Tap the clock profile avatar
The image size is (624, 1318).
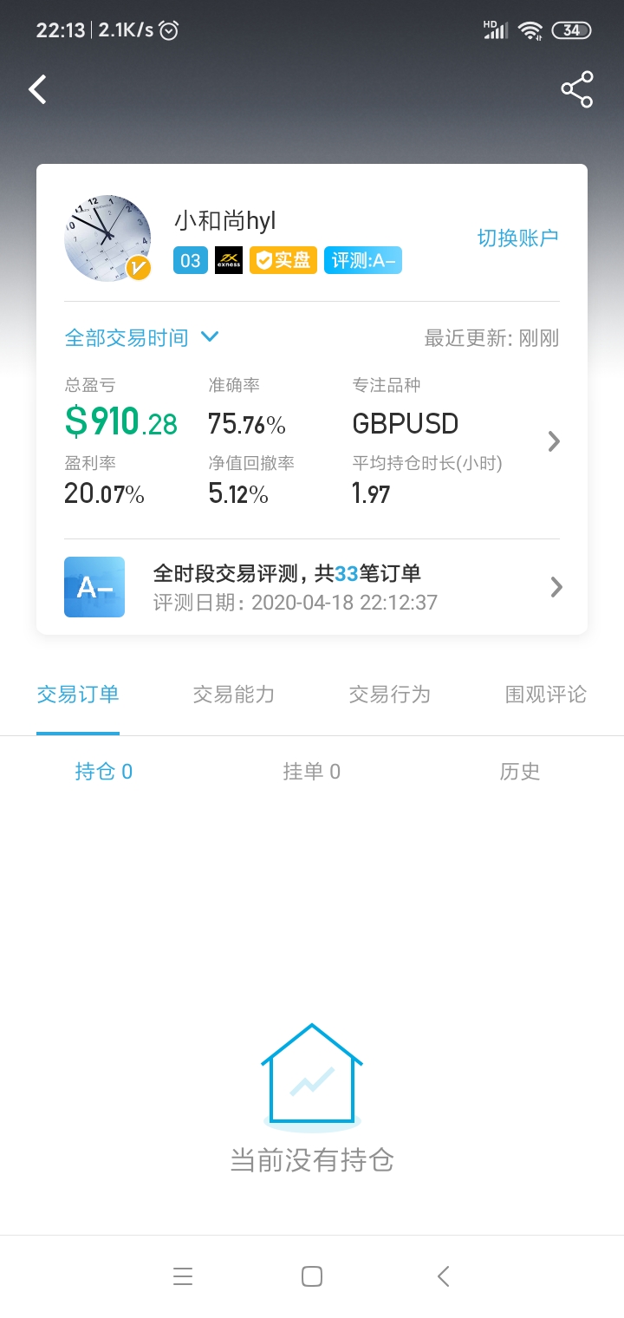[107, 238]
